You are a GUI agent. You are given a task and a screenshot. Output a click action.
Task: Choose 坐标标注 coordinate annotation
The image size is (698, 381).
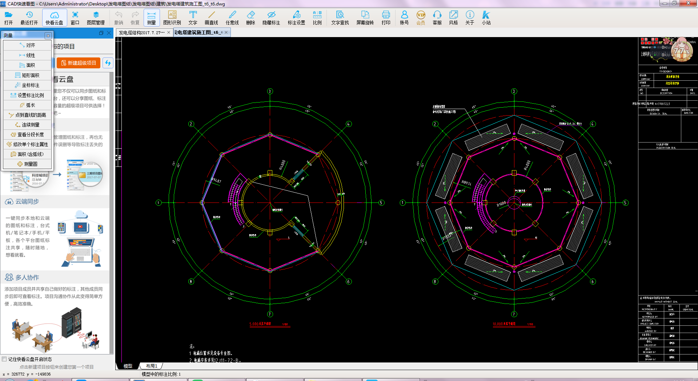pos(27,85)
